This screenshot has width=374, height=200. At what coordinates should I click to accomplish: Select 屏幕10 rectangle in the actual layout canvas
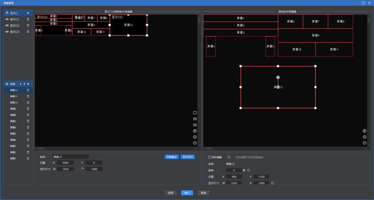click(x=297, y=49)
